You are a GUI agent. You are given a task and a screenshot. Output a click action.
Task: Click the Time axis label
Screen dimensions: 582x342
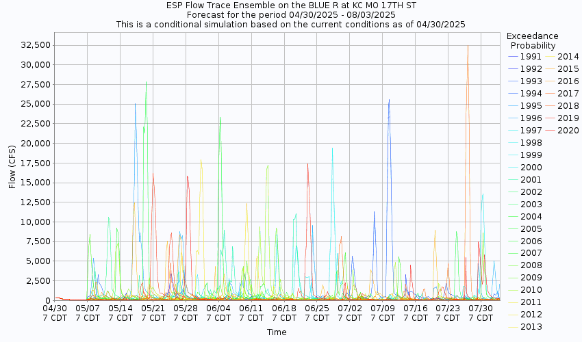(277, 332)
